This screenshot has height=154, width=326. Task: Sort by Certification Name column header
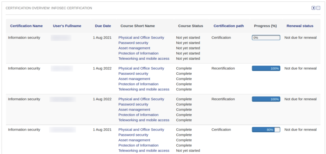26,26
